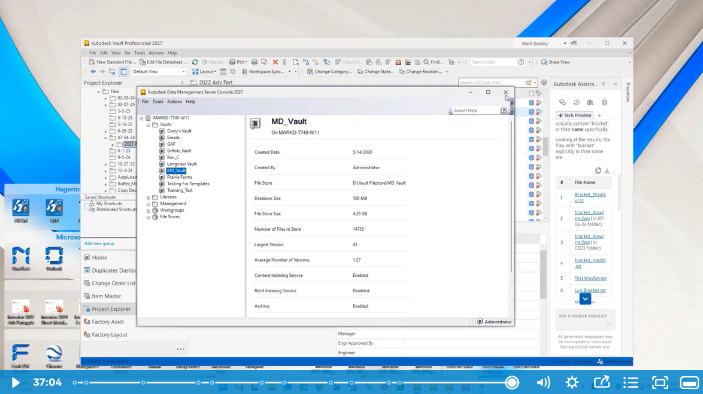This screenshot has width=703, height=394.
Task: Open the Vault Go menu
Action: coord(128,53)
